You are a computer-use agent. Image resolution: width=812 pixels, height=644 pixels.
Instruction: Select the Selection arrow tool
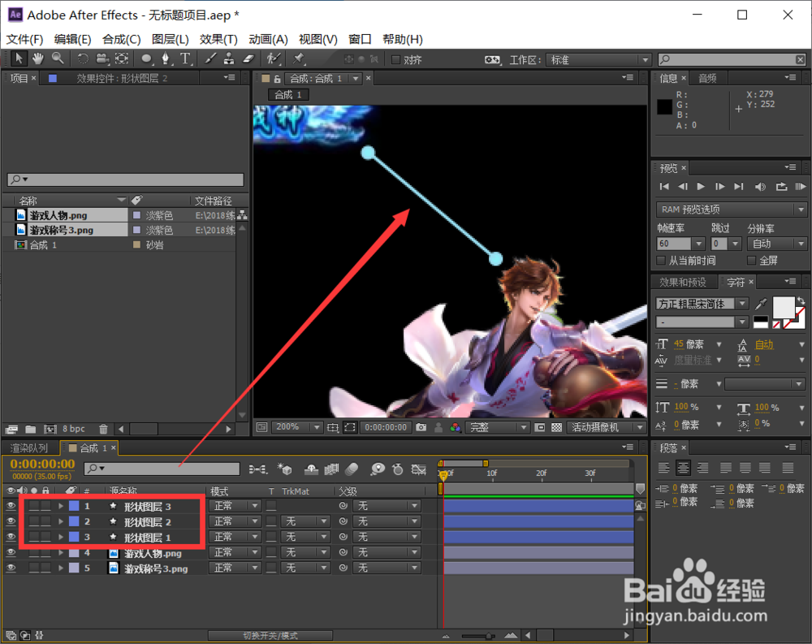coord(19,58)
